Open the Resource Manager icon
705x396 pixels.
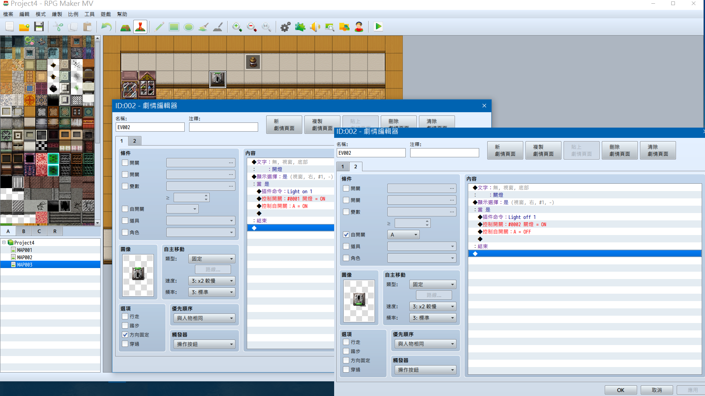pyautogui.click(x=344, y=27)
